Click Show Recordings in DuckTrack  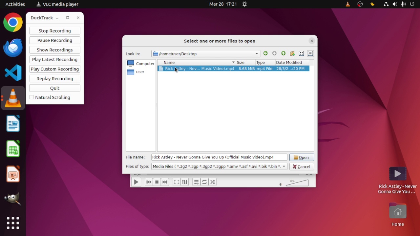pyautogui.click(x=55, y=50)
